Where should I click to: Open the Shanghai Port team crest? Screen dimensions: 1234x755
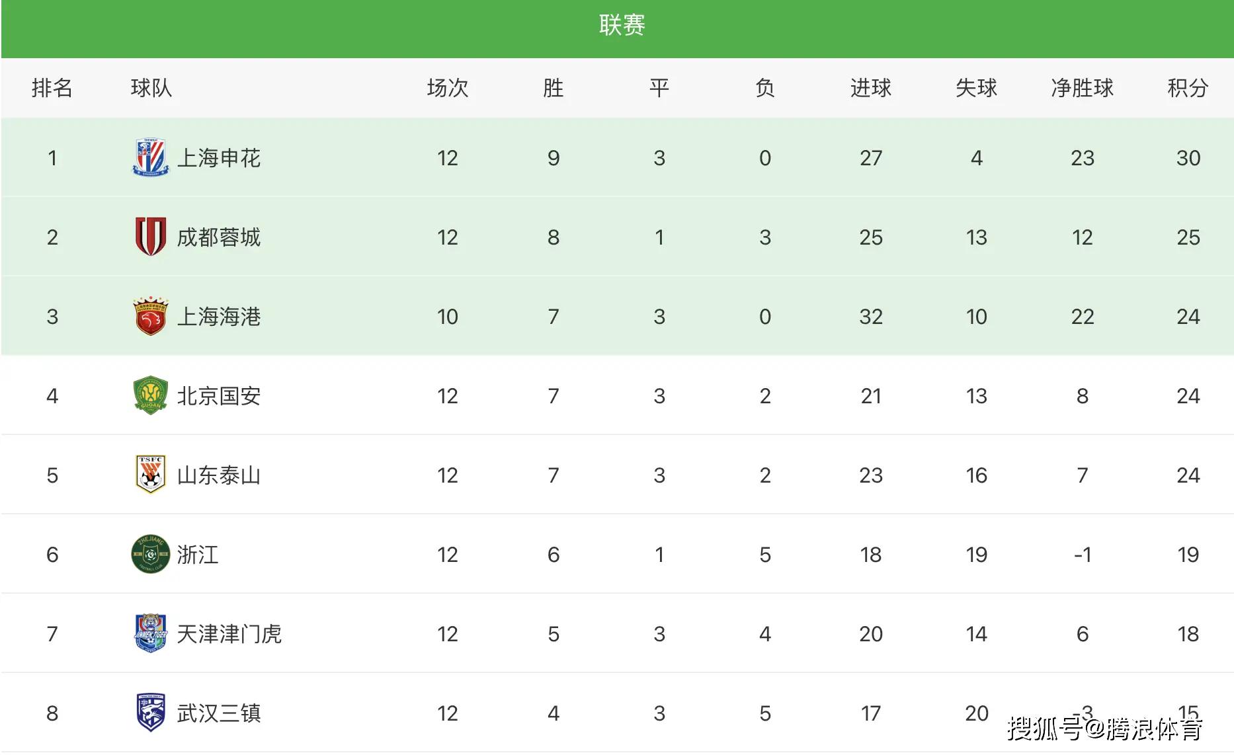[x=151, y=316]
